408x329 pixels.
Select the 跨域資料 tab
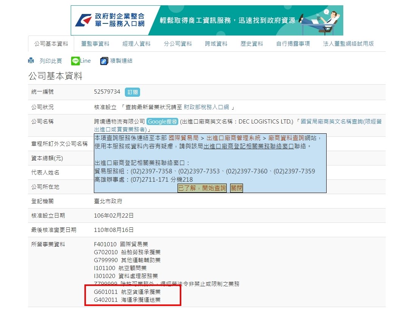coord(216,44)
